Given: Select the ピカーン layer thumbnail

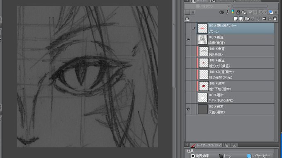Looking at the screenshot, I should tap(202, 28).
